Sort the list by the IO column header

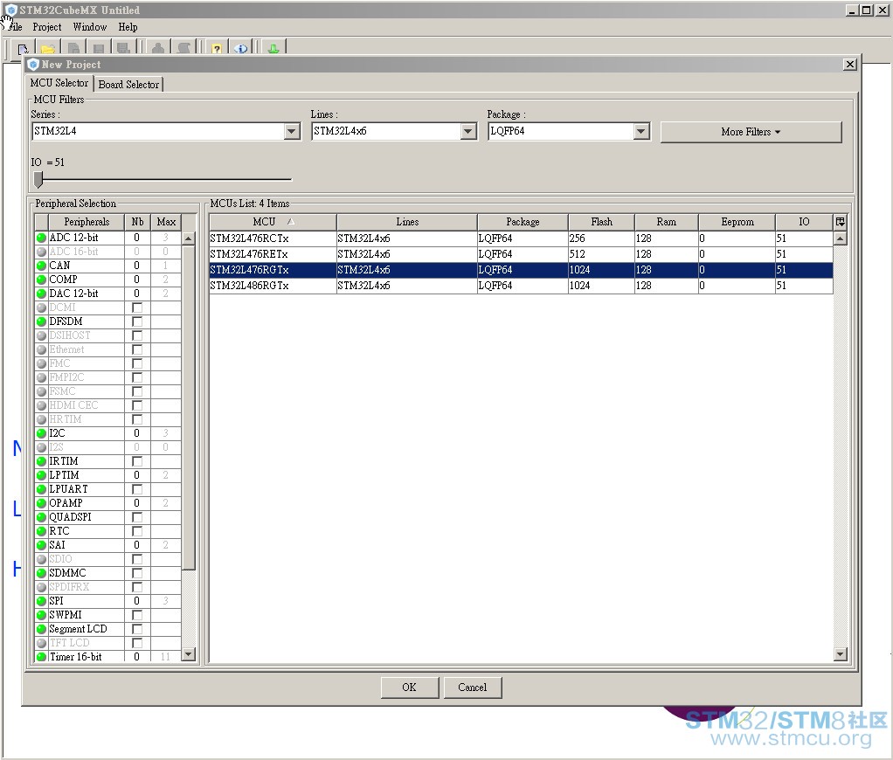click(x=804, y=222)
